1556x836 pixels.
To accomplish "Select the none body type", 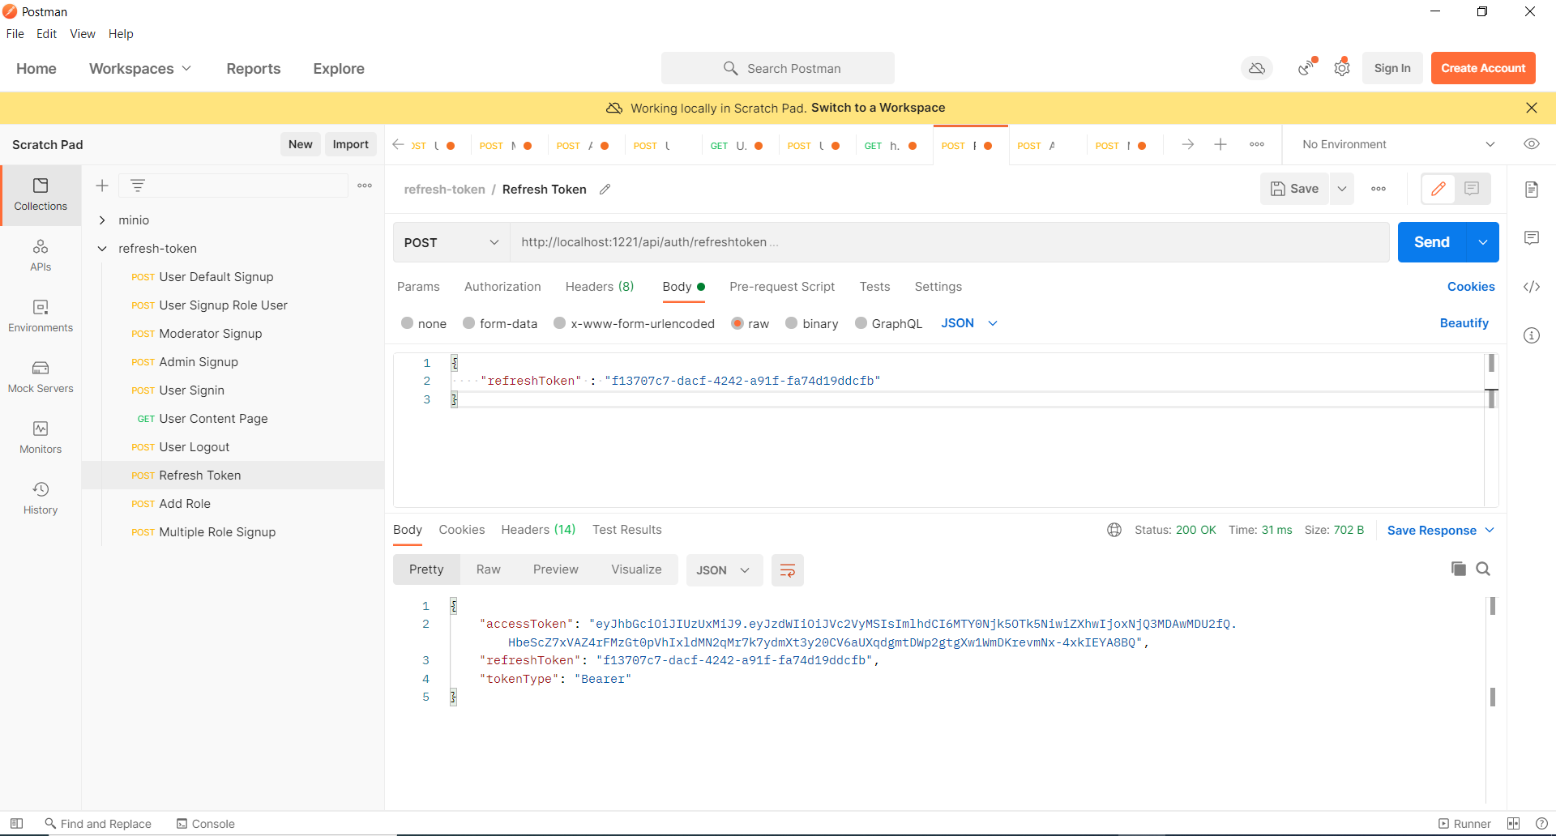I will click(x=407, y=323).
